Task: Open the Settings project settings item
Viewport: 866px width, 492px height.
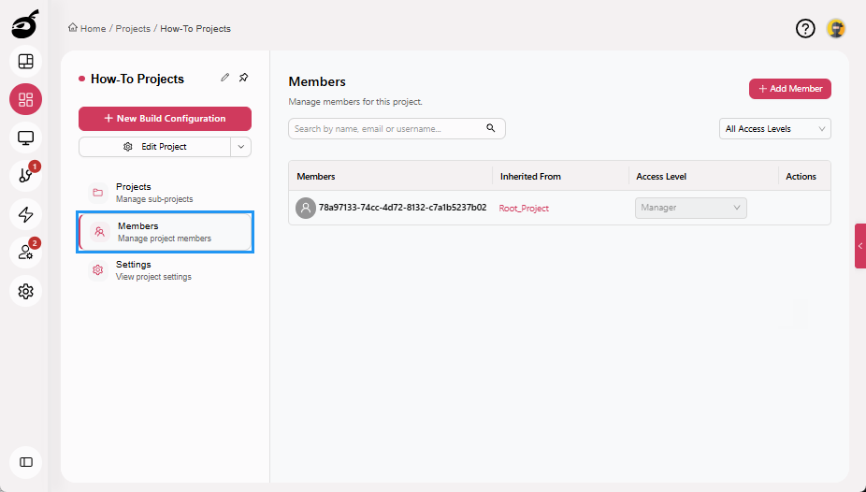Action: coord(166,270)
